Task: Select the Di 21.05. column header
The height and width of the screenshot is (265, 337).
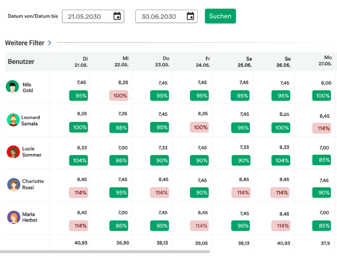Action: [81, 62]
